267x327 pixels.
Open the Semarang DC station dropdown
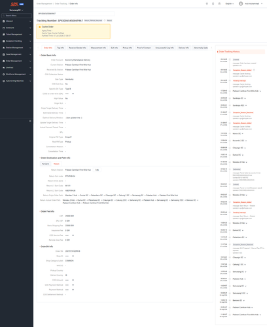[16, 10]
